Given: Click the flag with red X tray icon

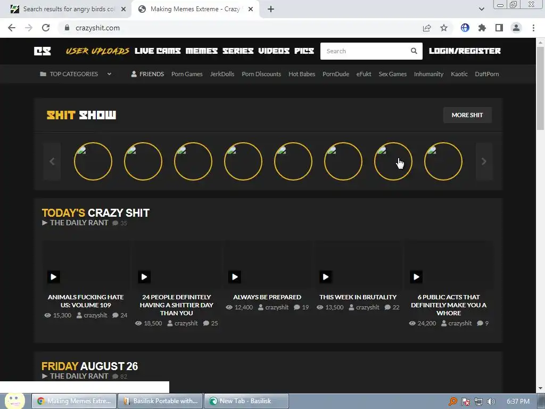Looking at the screenshot, I should [465, 402].
